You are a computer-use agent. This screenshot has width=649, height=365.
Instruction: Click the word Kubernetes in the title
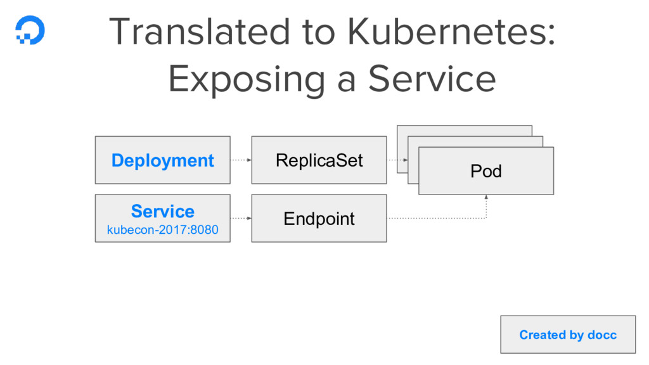click(x=451, y=31)
